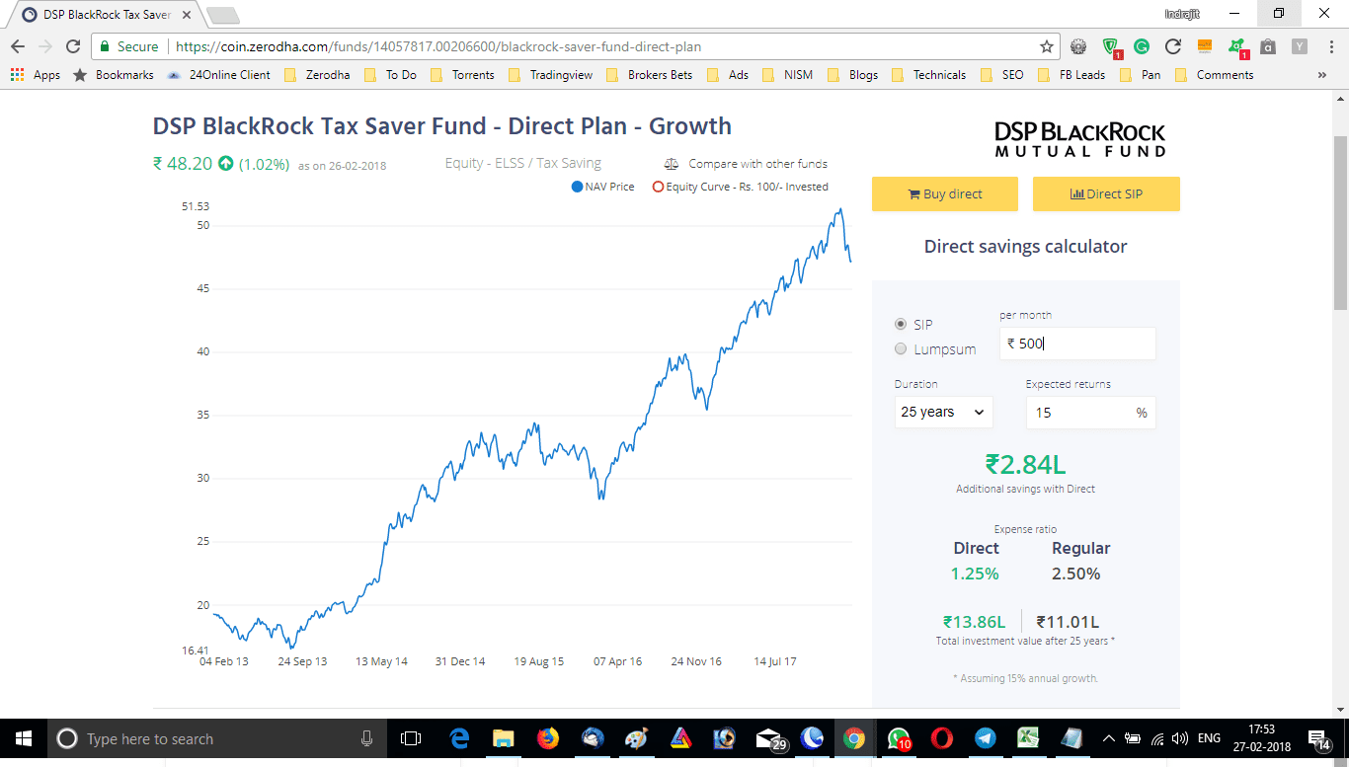Viewport: 1349px width, 767px height.
Task: Open the green Avast extension icon
Action: [x=1237, y=46]
